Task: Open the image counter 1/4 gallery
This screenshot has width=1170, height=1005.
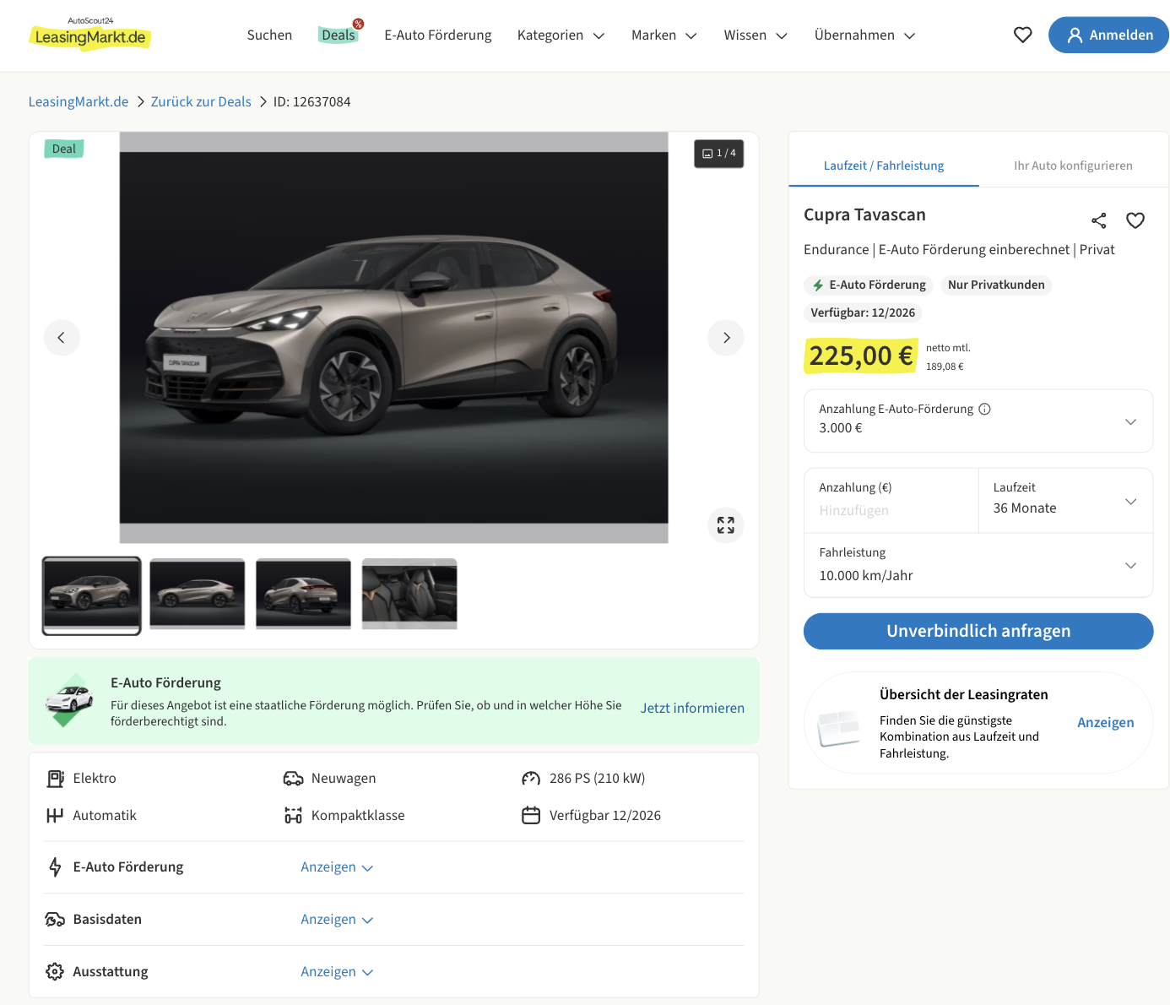Action: [719, 154]
